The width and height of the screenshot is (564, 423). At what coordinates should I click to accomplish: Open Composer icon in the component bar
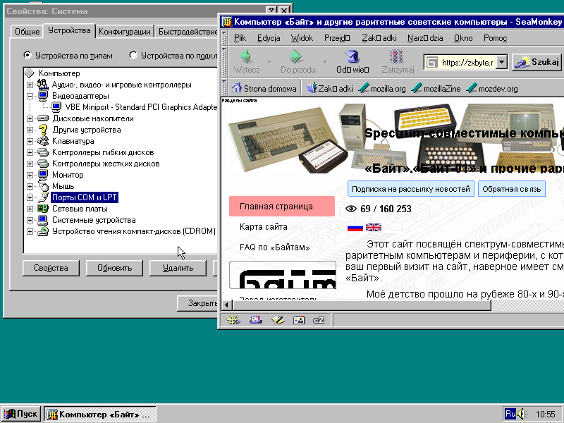tap(278, 320)
